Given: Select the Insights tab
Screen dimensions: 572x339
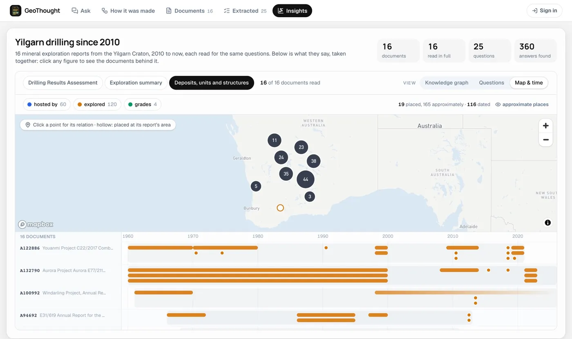Looking at the screenshot, I should tap(292, 11).
